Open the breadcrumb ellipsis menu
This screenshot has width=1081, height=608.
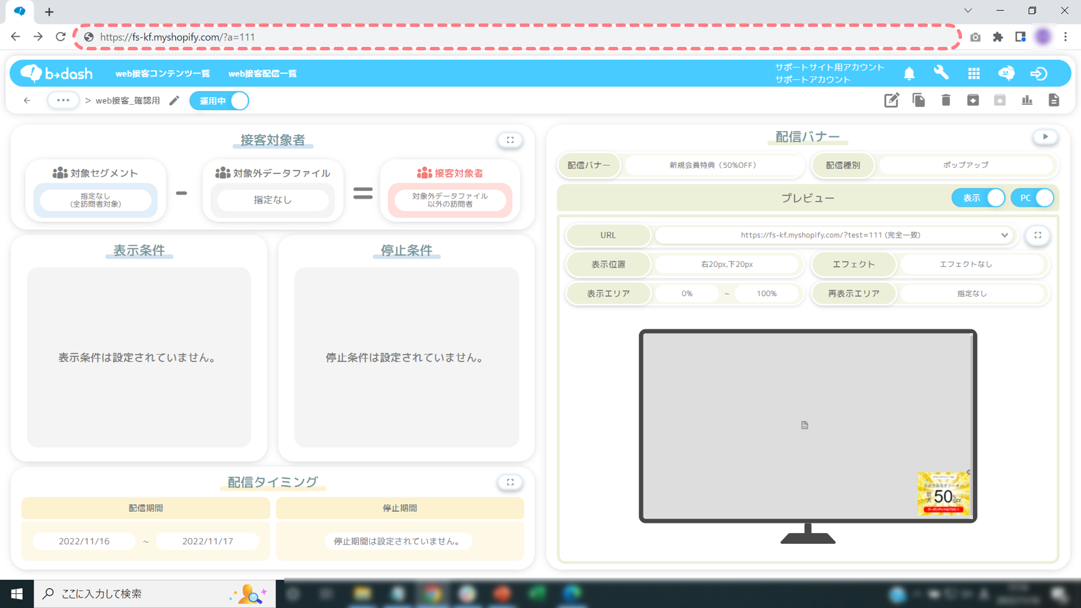point(63,100)
